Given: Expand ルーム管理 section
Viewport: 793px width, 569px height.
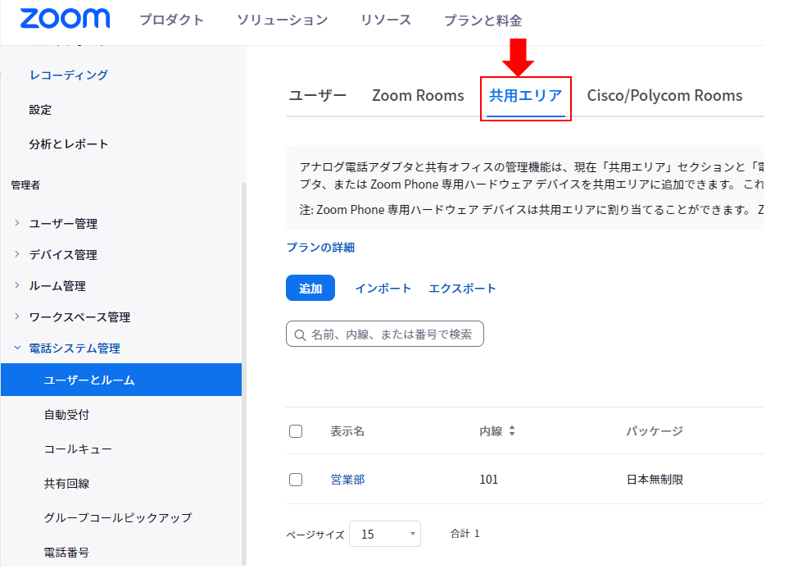Looking at the screenshot, I should click(x=17, y=285).
